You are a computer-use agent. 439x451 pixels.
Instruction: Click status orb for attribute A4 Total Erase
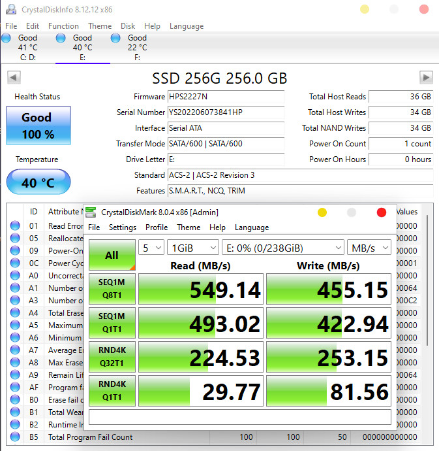click(x=15, y=312)
